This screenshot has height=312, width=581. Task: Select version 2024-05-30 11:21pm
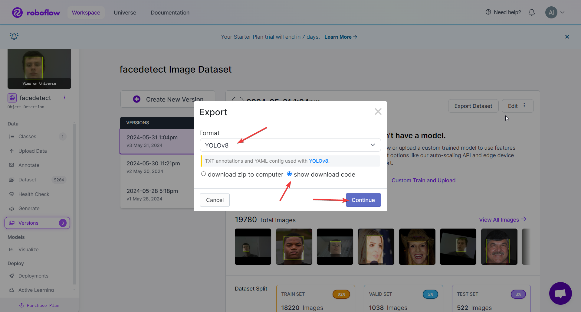tap(157, 167)
